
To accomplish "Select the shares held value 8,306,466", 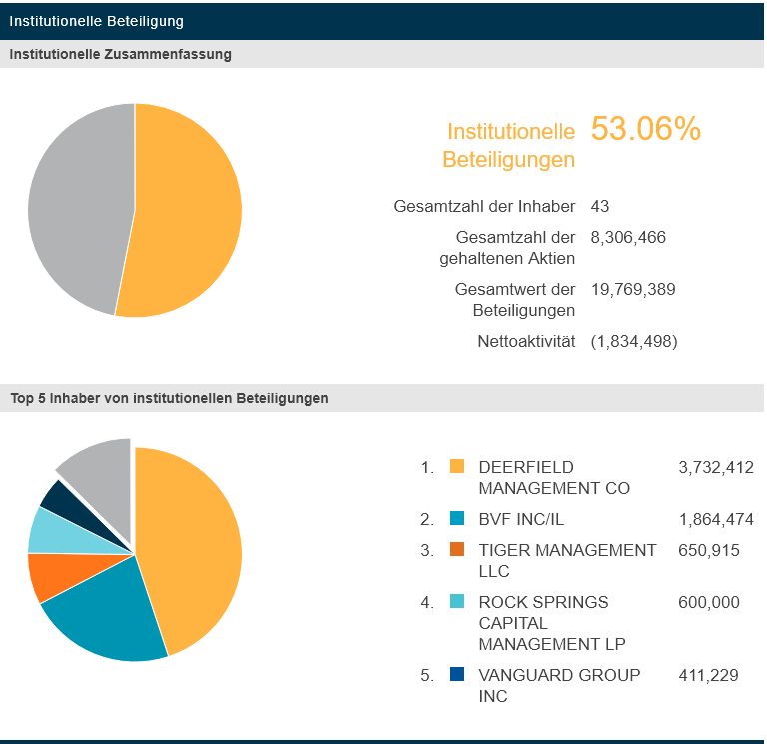I will coord(628,238).
